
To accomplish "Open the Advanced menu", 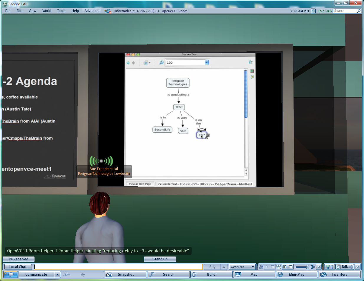I will pyautogui.click(x=93, y=11).
